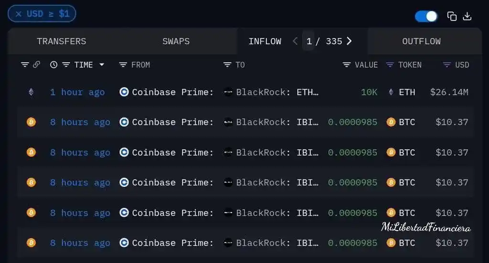Open the TO column filter
The width and height of the screenshot is (489, 263).
point(227,64)
